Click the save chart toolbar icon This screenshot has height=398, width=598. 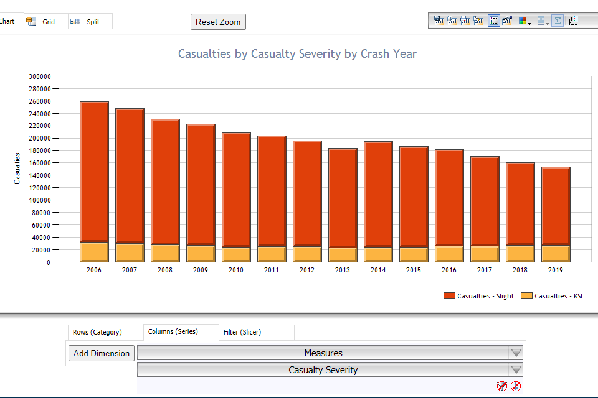(x=439, y=21)
